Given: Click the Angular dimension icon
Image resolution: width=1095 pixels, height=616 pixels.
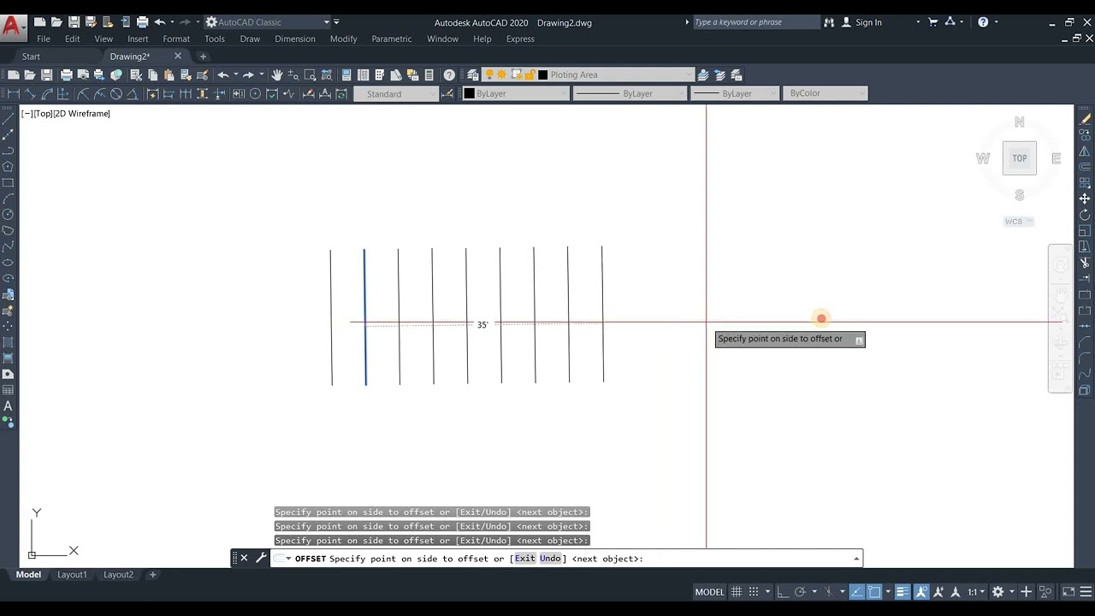Looking at the screenshot, I should click(133, 93).
